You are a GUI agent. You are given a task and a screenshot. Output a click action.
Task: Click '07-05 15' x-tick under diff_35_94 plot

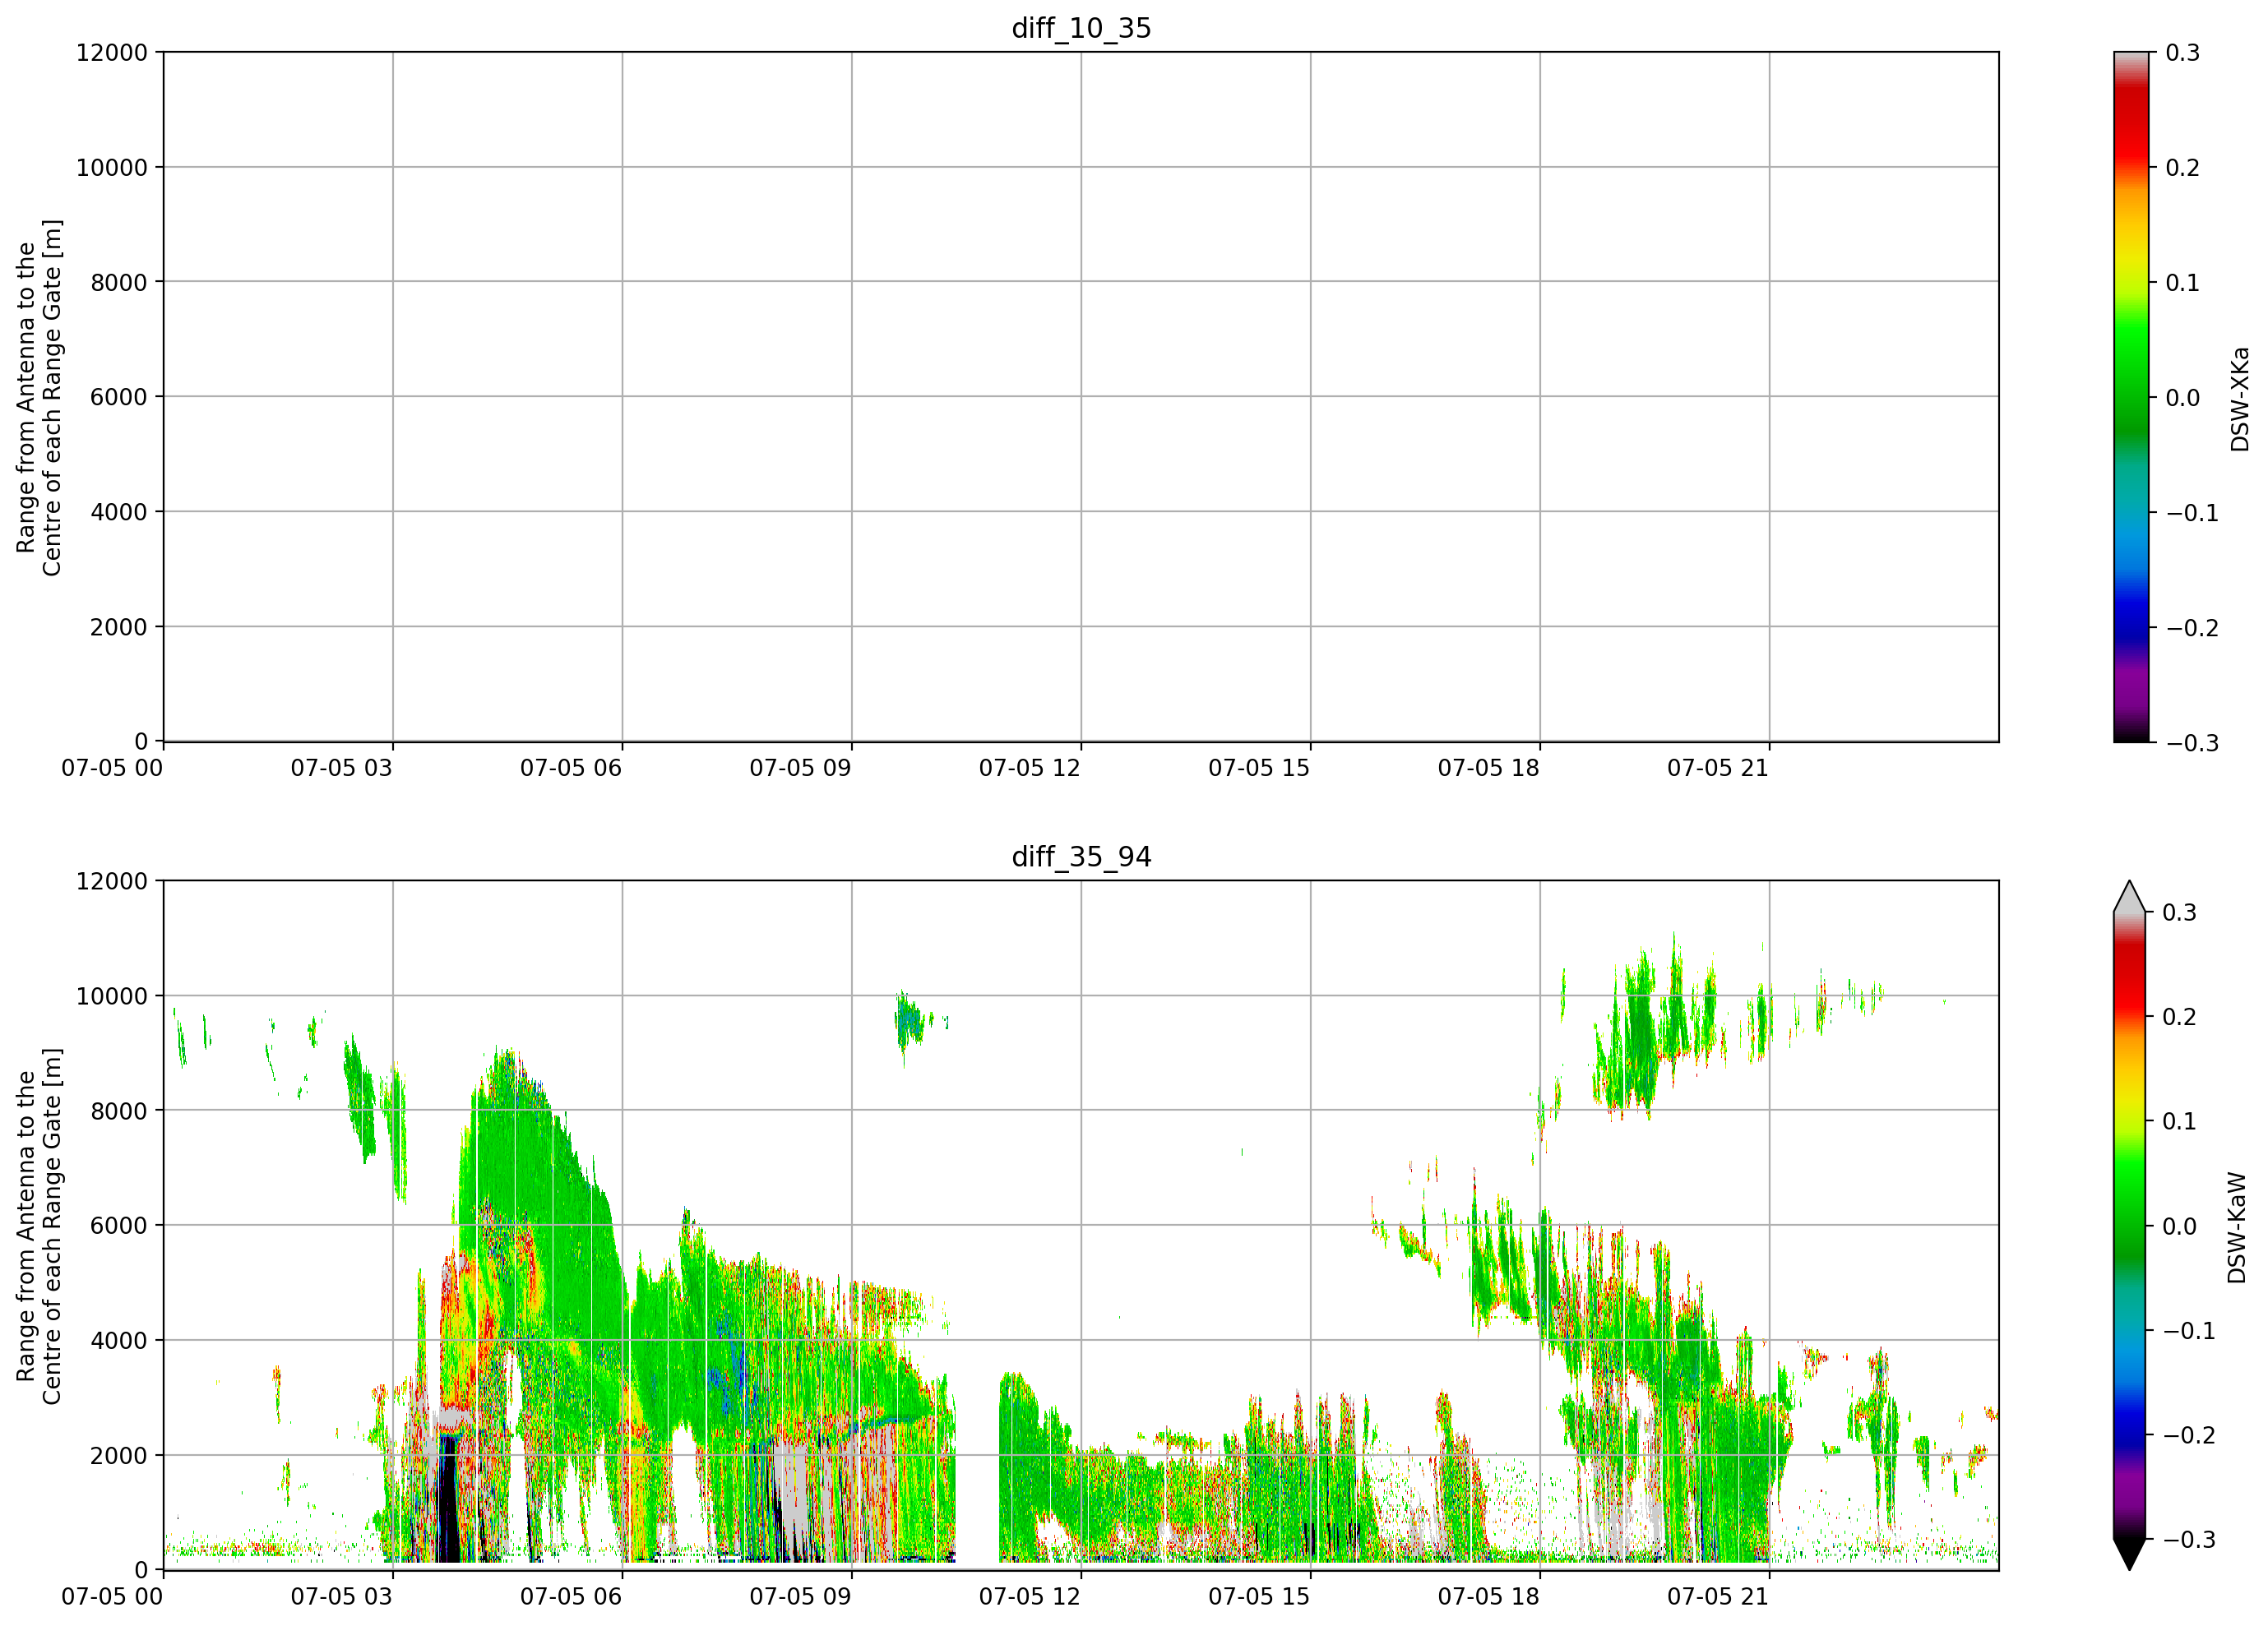coord(1259,1597)
